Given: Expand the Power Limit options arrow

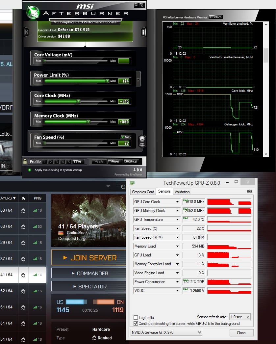Looking at the screenshot, I should pos(138,79).
